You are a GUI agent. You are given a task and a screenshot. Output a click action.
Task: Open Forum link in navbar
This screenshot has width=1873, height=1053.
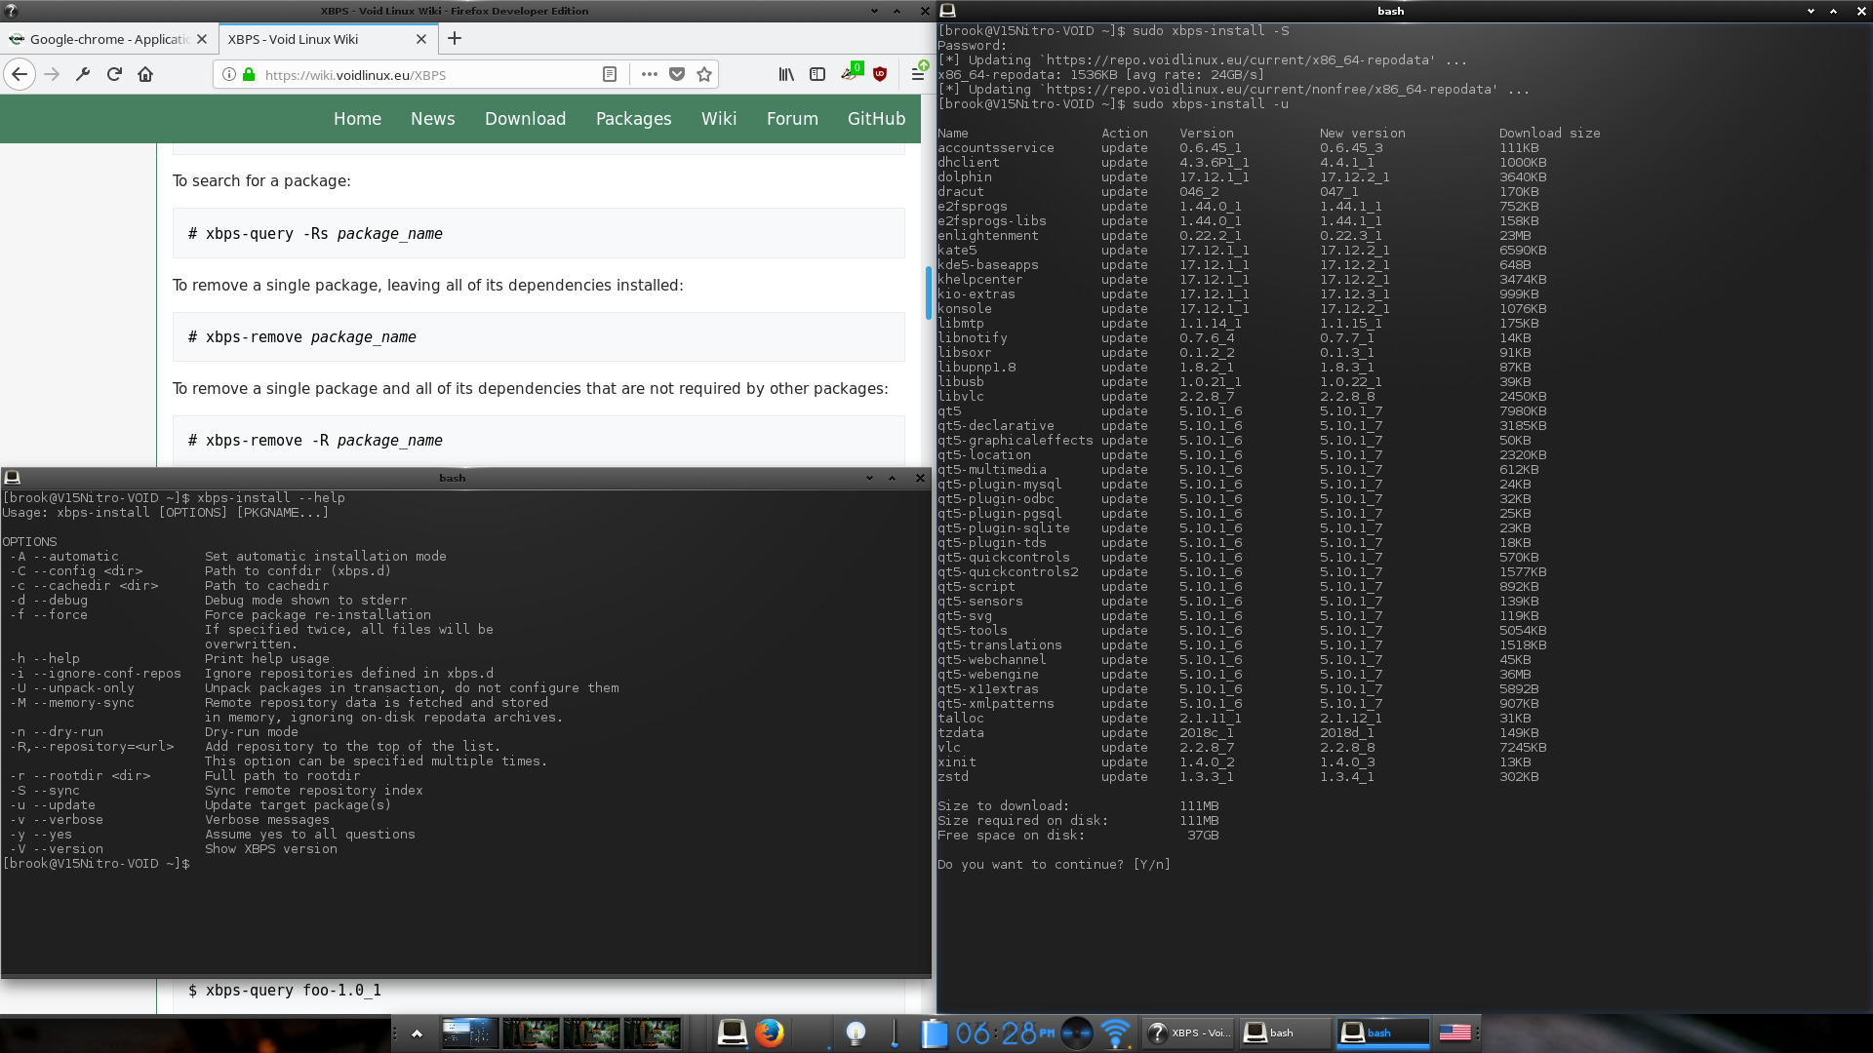792,119
